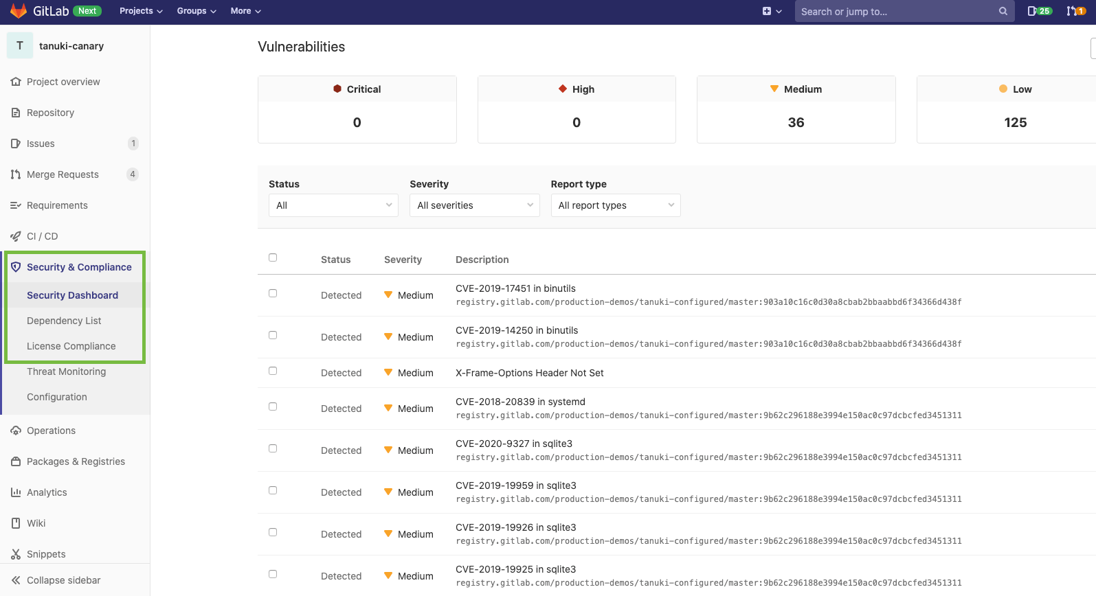The image size is (1096, 596).
Task: Open the Status filter dropdown
Action: coord(333,205)
